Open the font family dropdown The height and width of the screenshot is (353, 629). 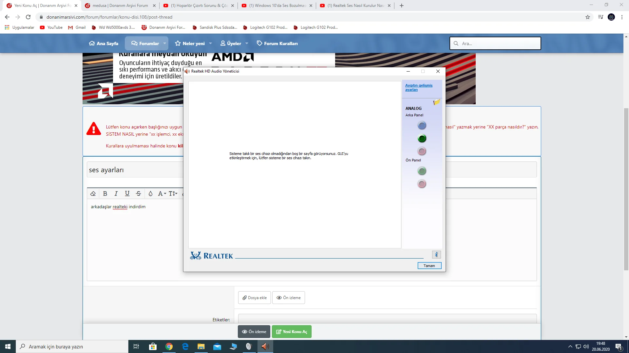click(x=162, y=193)
